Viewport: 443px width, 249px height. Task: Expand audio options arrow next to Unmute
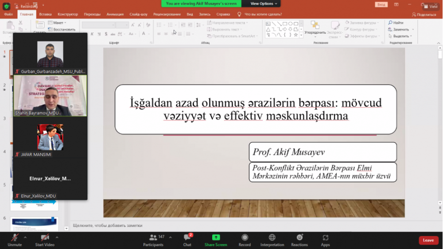click(25, 237)
